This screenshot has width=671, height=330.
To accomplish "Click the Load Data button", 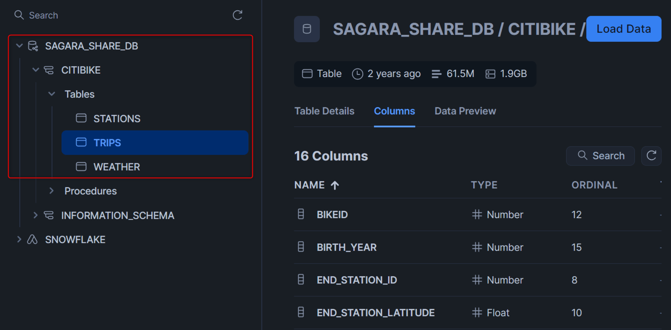I will 624,29.
